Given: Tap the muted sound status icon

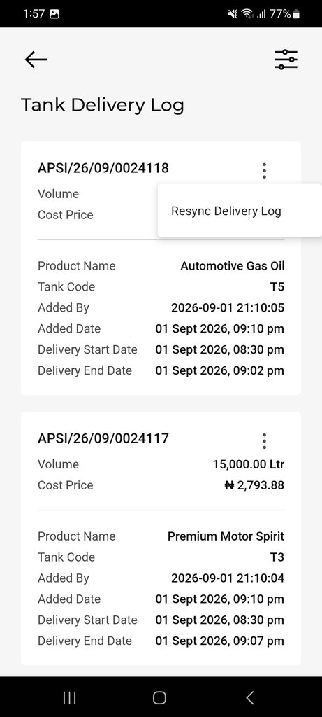Looking at the screenshot, I should pyautogui.click(x=233, y=14).
